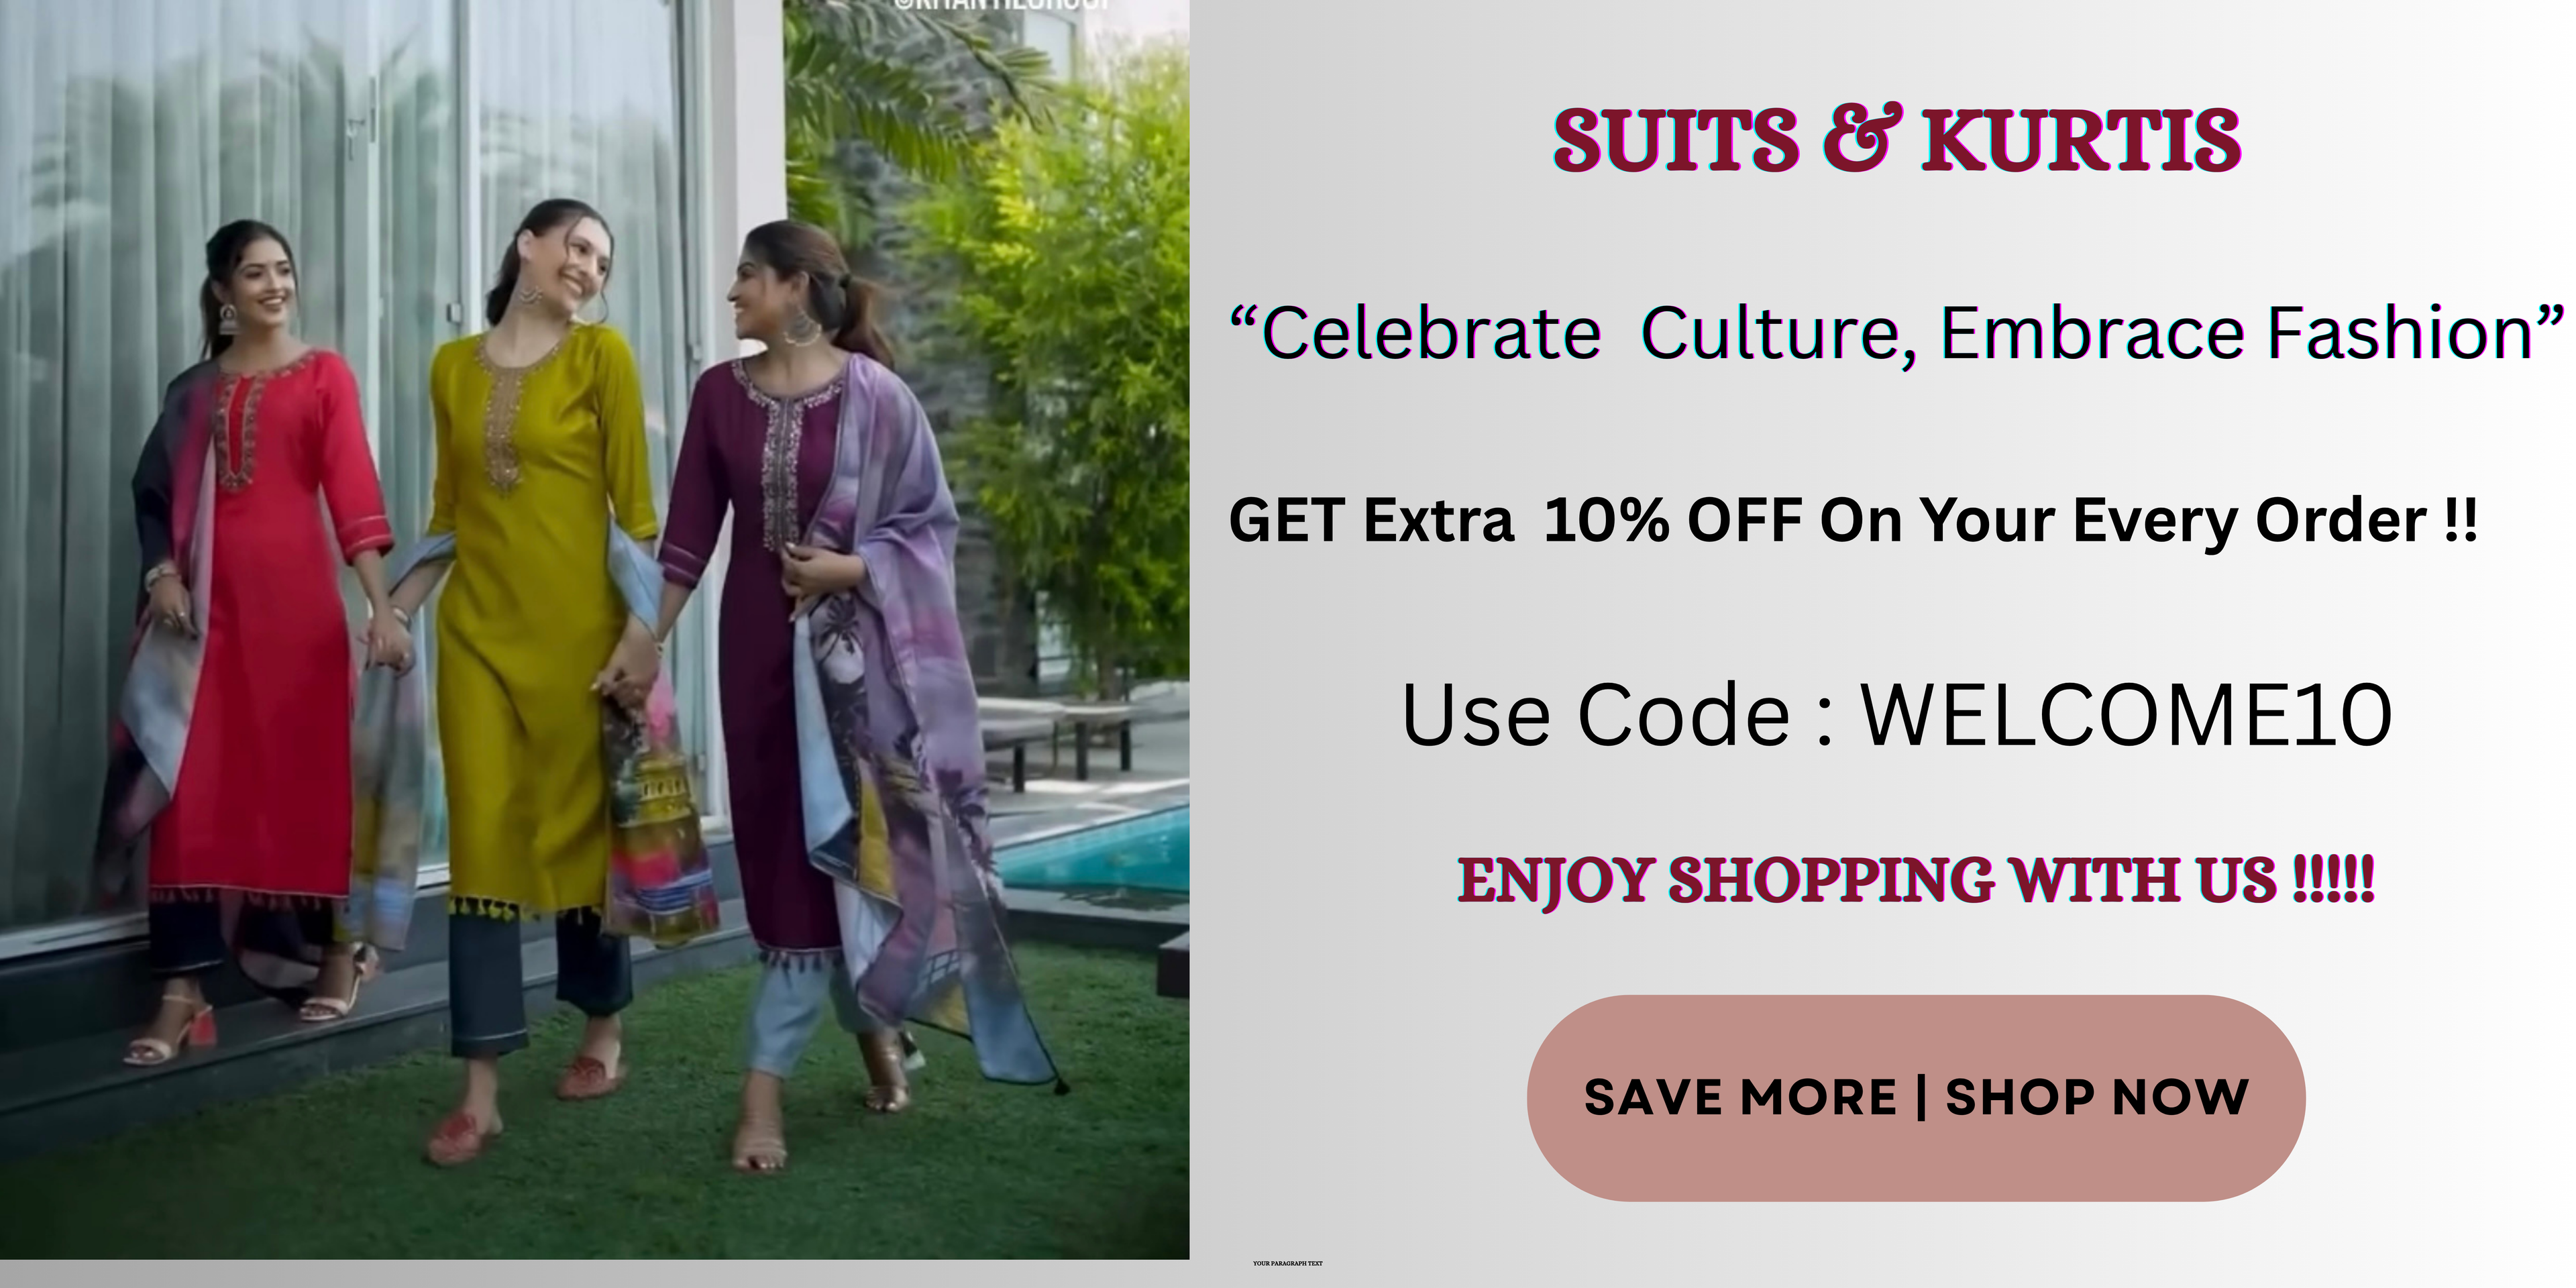The height and width of the screenshot is (1288, 2576).
Task: Click the WELCOME10 coupon code
Action: 2126,715
